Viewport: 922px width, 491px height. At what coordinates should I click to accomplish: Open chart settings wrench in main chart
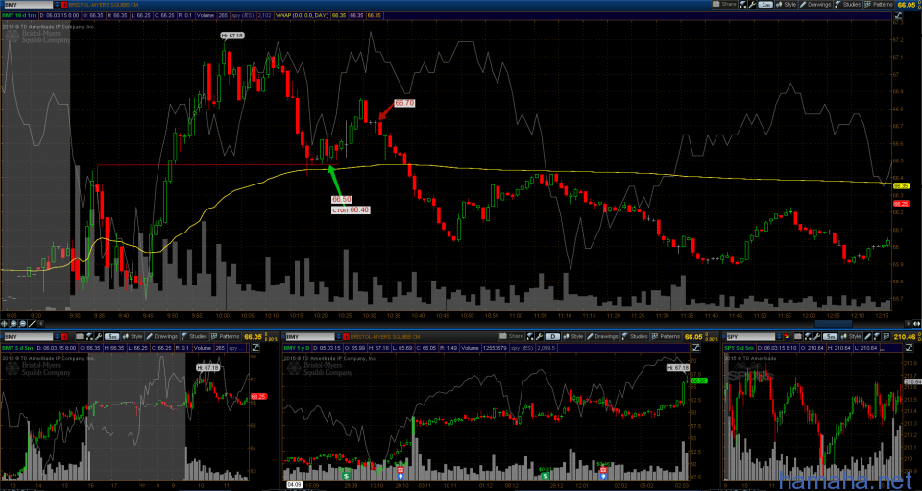click(752, 4)
